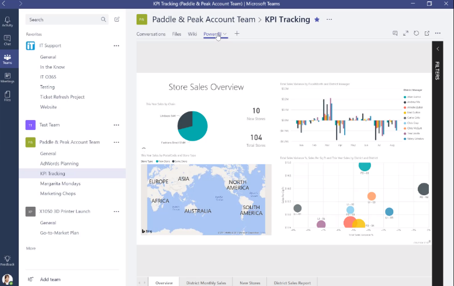
Task: Click Add team at the bottom
Action: (50, 280)
